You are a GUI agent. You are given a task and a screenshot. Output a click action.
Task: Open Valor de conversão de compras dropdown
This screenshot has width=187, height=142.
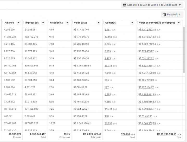179,23
